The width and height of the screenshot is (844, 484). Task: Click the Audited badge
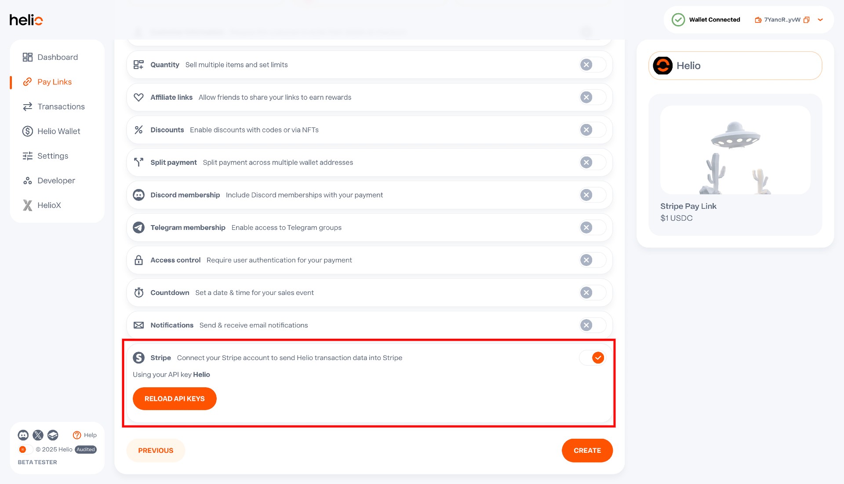[x=86, y=449]
